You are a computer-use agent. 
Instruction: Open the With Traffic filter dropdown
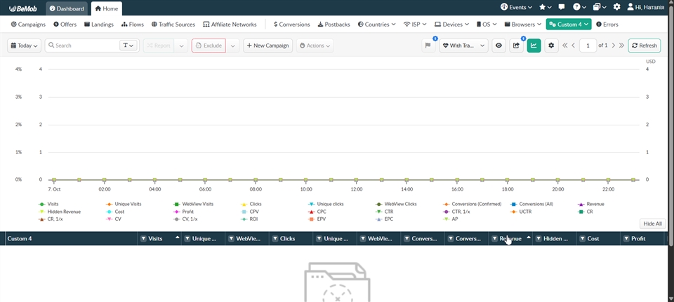coord(463,46)
